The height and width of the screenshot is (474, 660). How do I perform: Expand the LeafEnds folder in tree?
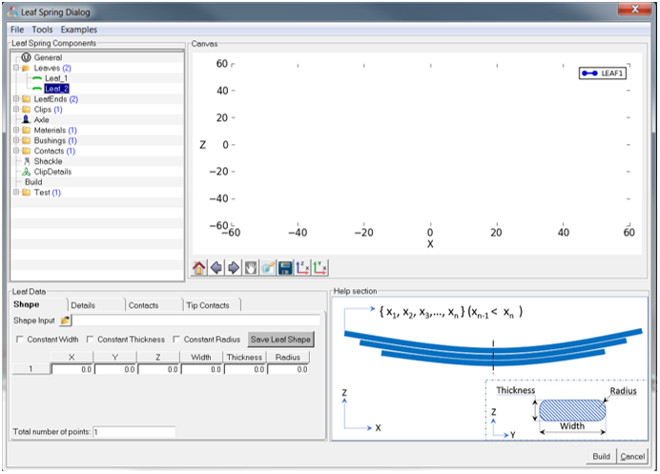click(x=16, y=99)
